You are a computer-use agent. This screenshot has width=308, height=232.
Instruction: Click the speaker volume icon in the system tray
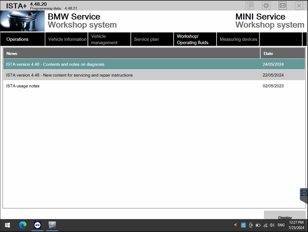tap(272, 225)
